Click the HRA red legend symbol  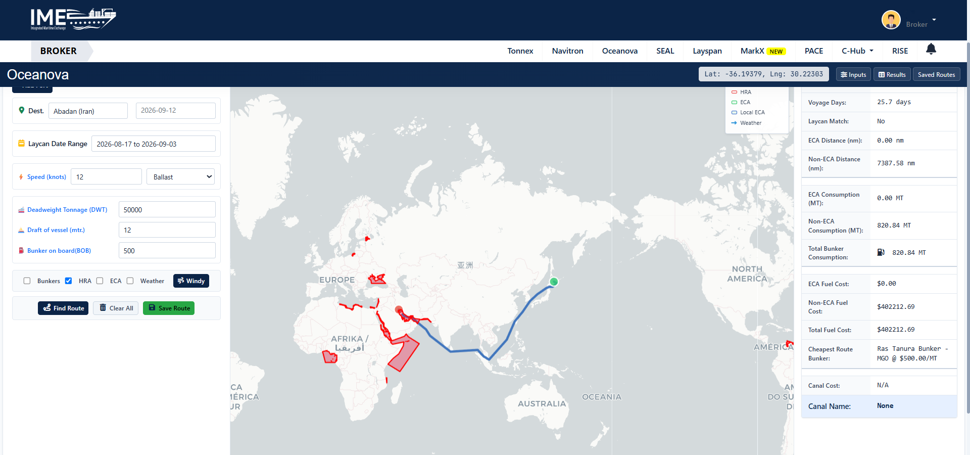coord(734,92)
